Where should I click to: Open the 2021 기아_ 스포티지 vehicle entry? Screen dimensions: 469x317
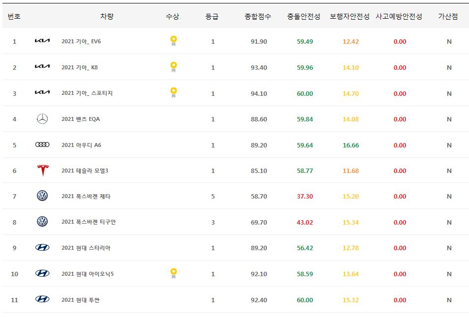click(87, 93)
